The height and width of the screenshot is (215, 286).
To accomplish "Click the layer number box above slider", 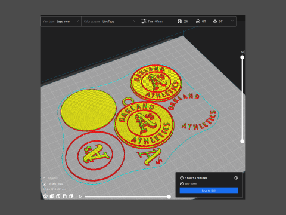I will pos(242,52).
